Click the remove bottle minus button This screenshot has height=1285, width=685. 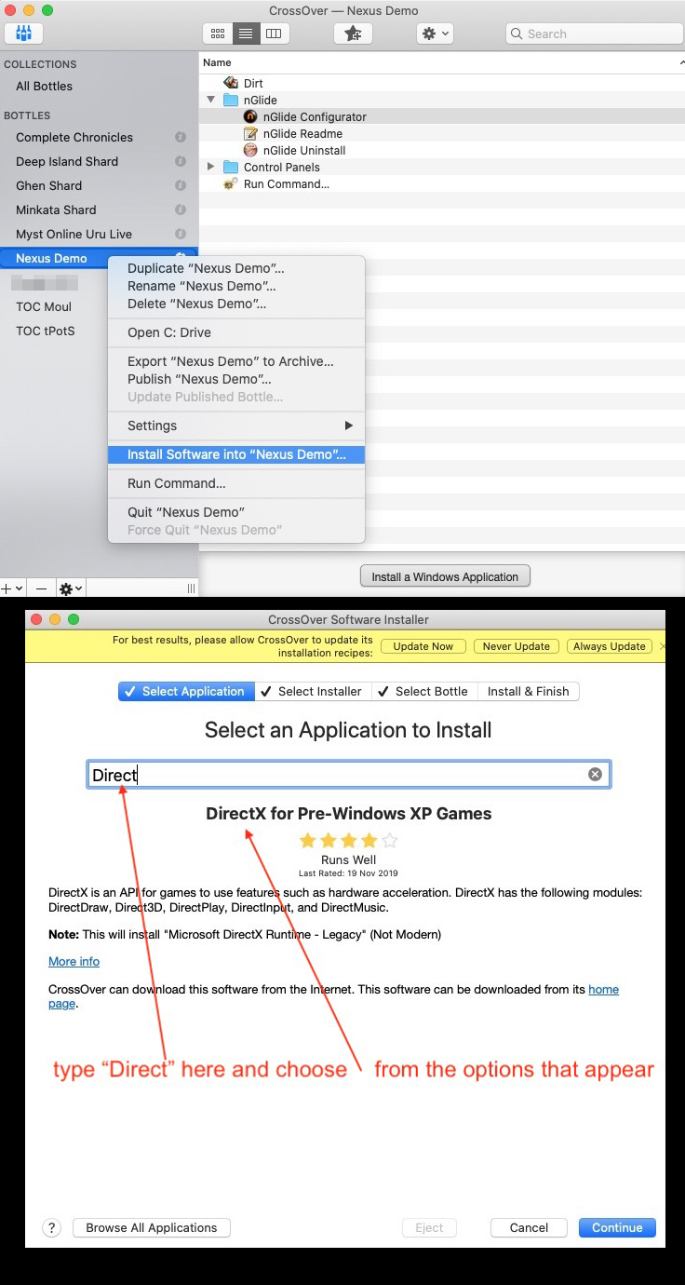pos(41,588)
